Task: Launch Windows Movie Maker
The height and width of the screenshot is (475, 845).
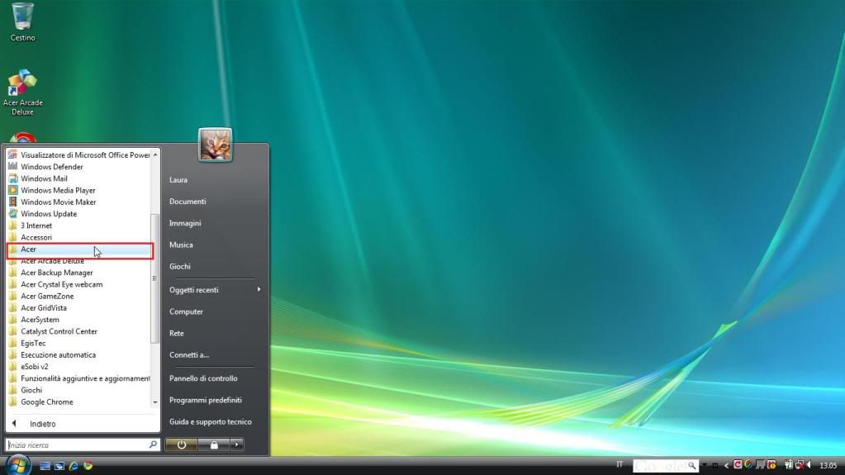Action: 78,202
